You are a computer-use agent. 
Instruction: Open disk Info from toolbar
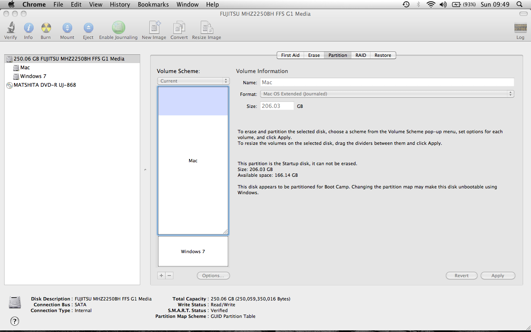pos(28,28)
